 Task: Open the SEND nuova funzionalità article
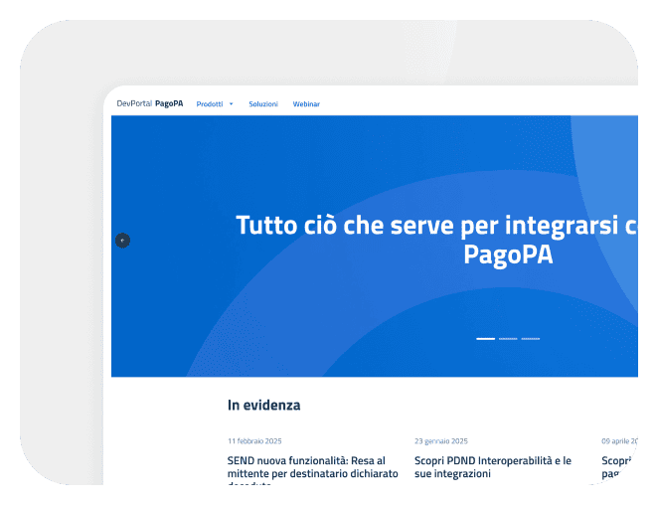click(x=312, y=467)
